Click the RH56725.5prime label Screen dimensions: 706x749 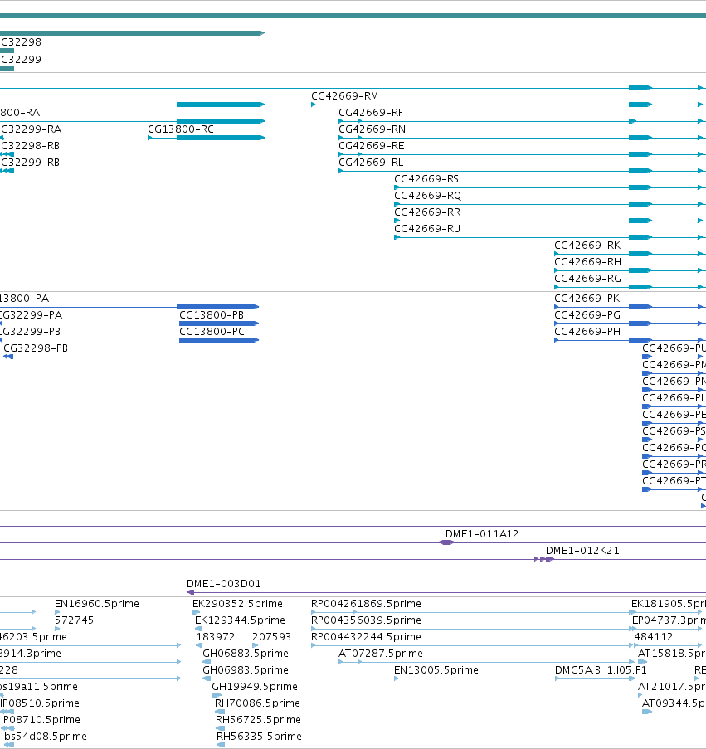coord(258,720)
